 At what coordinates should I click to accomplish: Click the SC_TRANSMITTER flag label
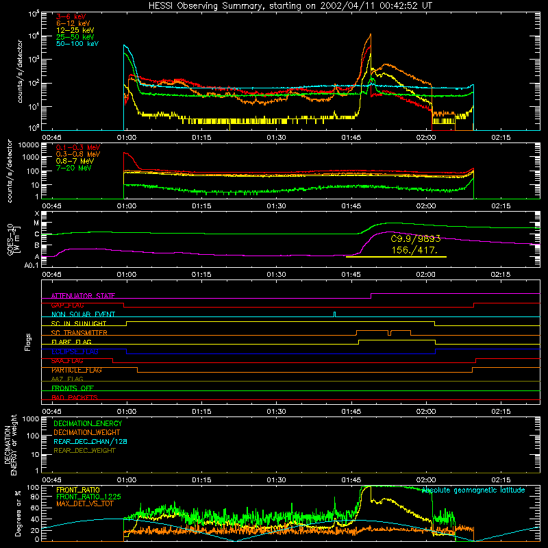[x=79, y=333]
